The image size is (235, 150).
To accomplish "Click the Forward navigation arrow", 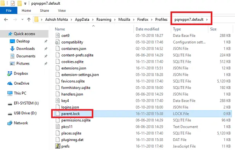I will click(x=15, y=20).
